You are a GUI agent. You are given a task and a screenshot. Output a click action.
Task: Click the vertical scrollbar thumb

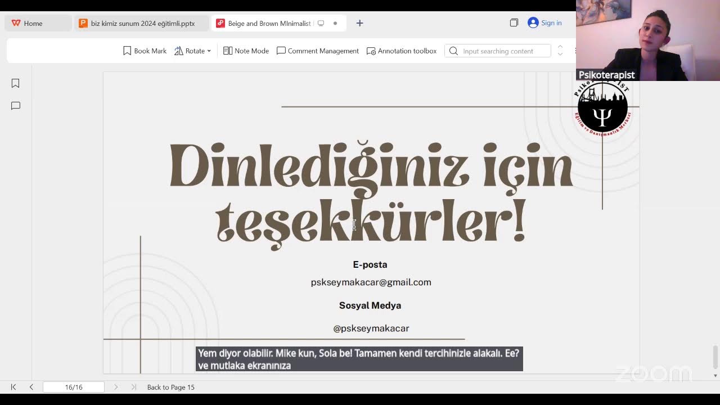715,356
